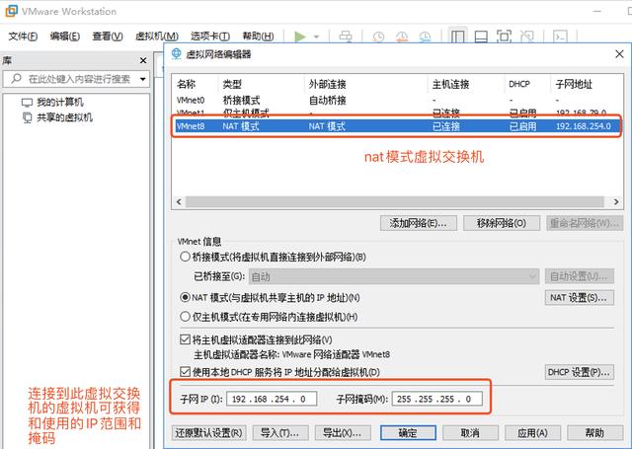Viewport: 632px width, 449px height.
Task: Click the DHCP column header
Action: [519, 84]
